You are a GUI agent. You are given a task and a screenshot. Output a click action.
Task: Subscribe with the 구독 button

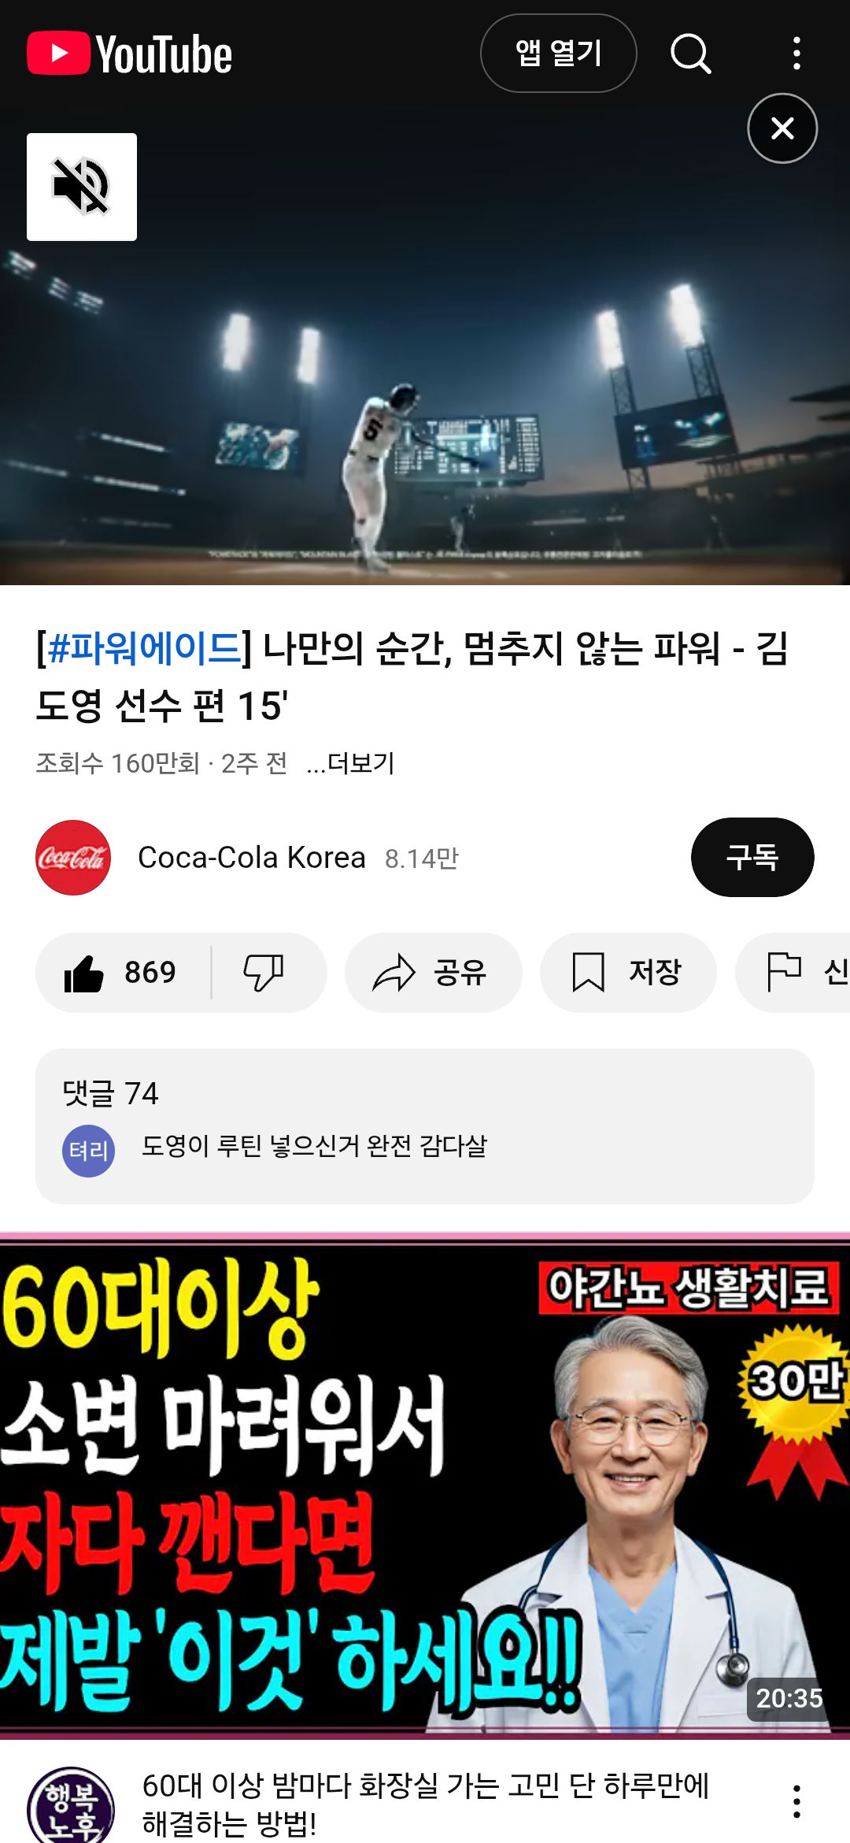752,857
